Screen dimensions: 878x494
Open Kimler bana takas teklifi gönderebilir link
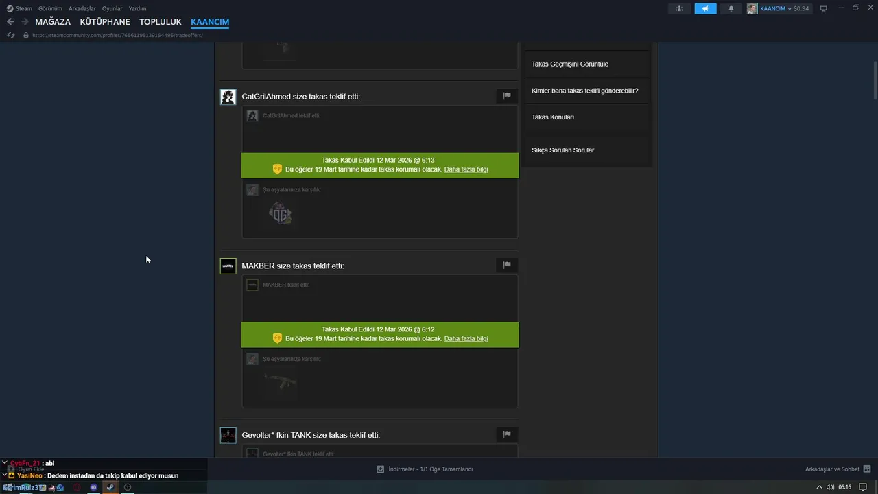(x=585, y=91)
